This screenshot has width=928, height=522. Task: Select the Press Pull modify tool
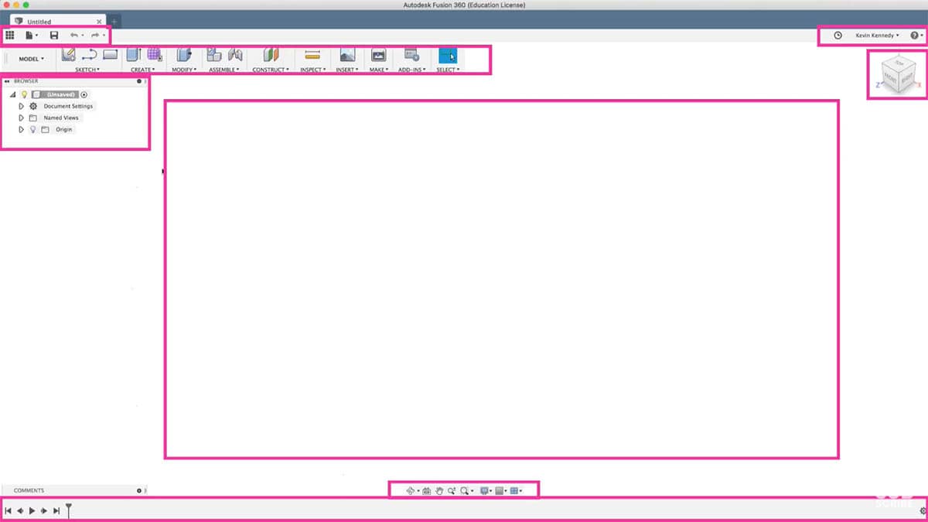tap(183, 55)
